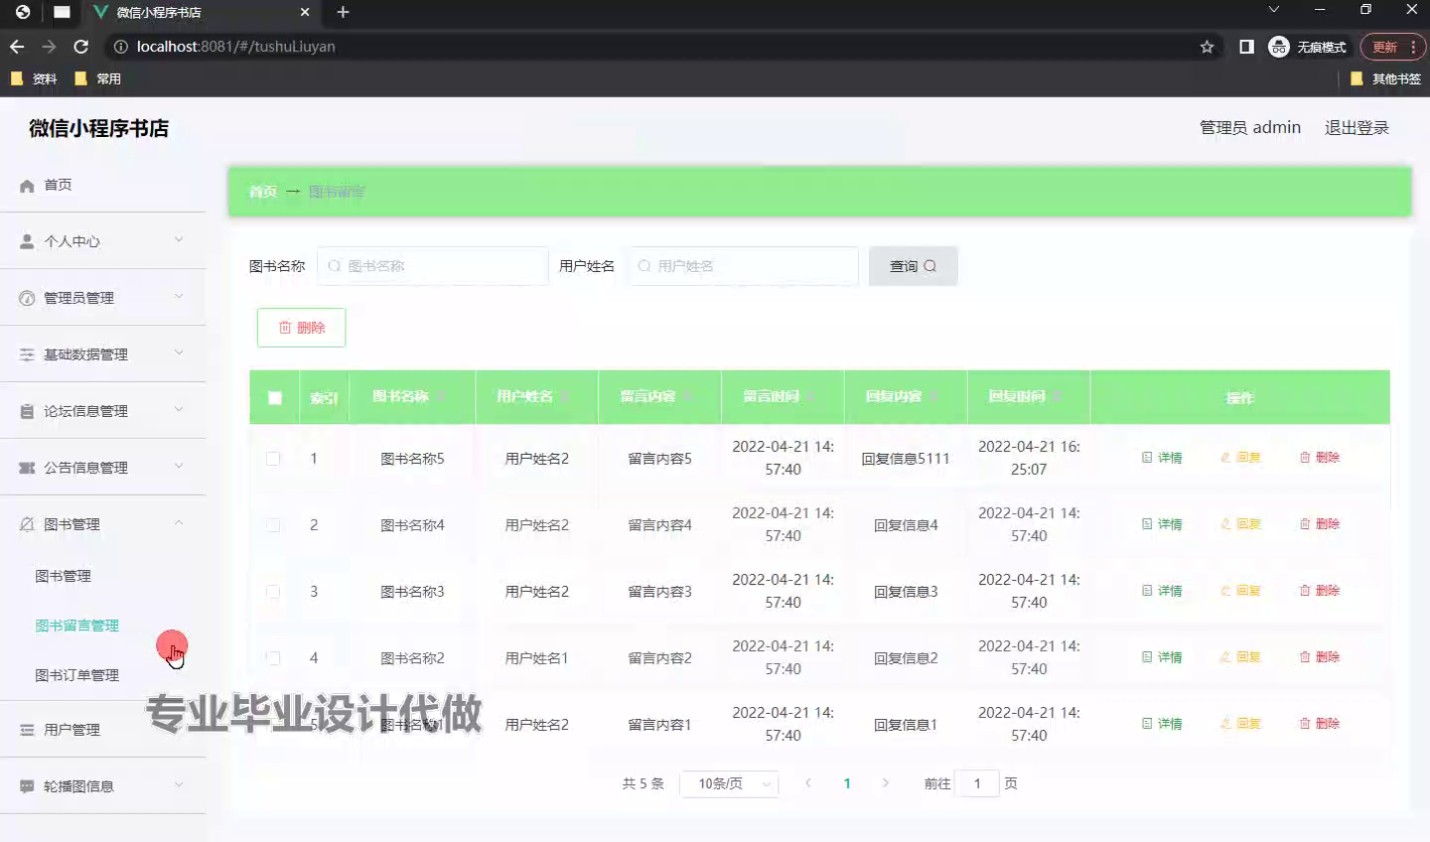Collapse the 图书管理 menu chevron
This screenshot has width=1430, height=842.
pos(179,523)
